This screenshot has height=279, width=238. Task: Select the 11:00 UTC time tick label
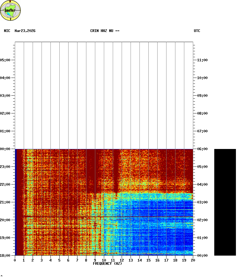[x=202, y=60]
